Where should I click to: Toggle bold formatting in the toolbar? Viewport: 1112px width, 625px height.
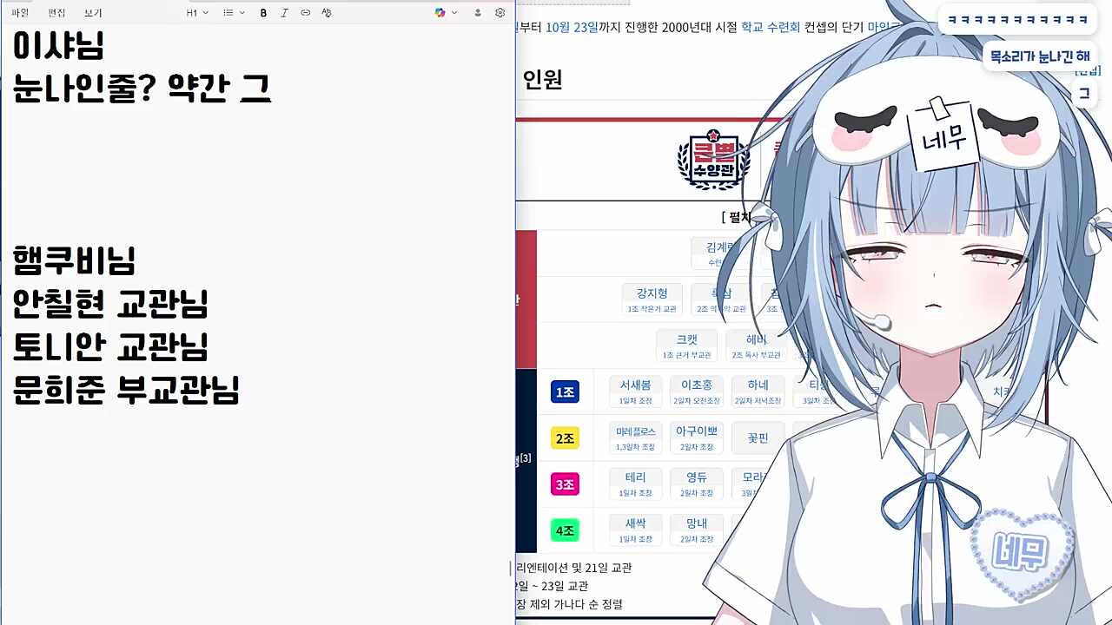[x=263, y=12]
